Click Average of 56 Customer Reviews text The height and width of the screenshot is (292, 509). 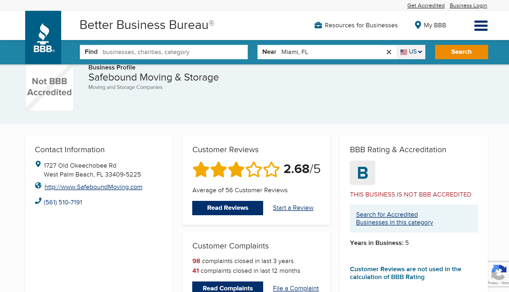[x=240, y=190]
